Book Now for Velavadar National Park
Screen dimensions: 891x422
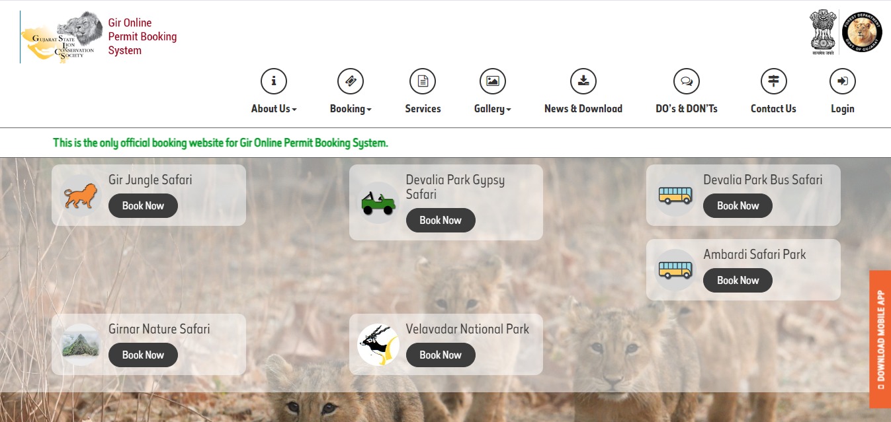pos(441,355)
